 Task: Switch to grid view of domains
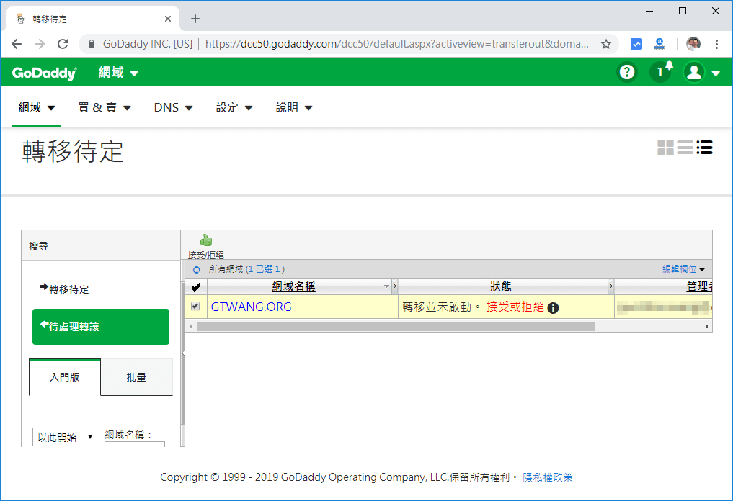pyautogui.click(x=665, y=147)
